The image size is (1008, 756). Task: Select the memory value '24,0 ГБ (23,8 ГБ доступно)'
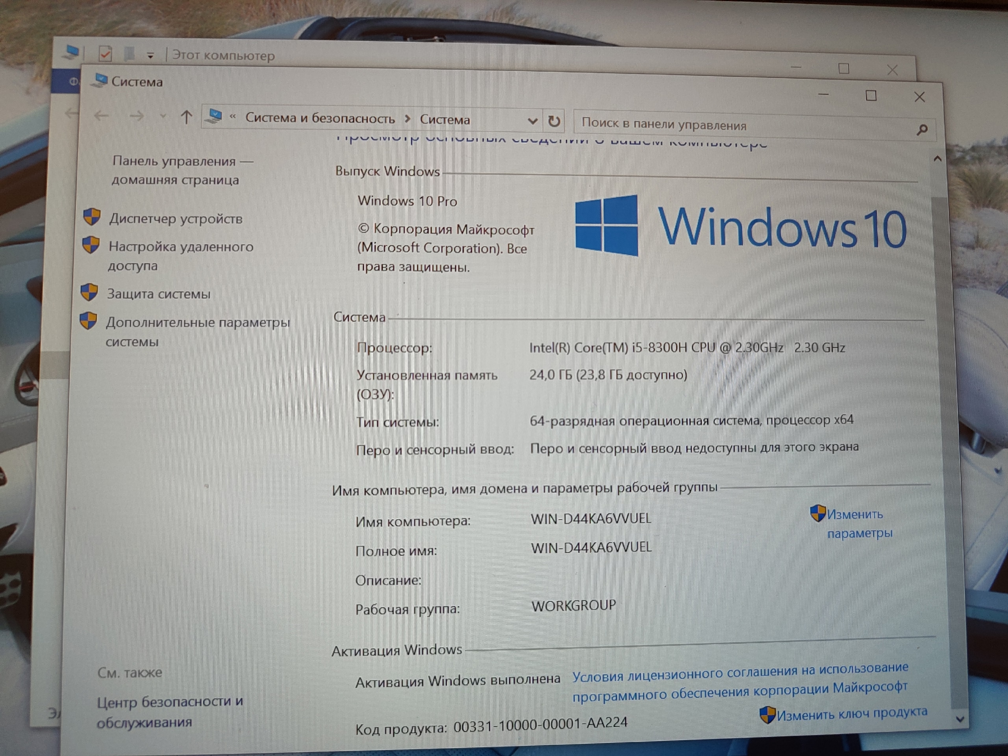[x=608, y=375]
